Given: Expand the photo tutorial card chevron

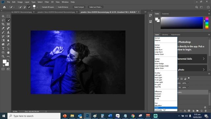Looking at the screenshot, I should [x=204, y=70].
